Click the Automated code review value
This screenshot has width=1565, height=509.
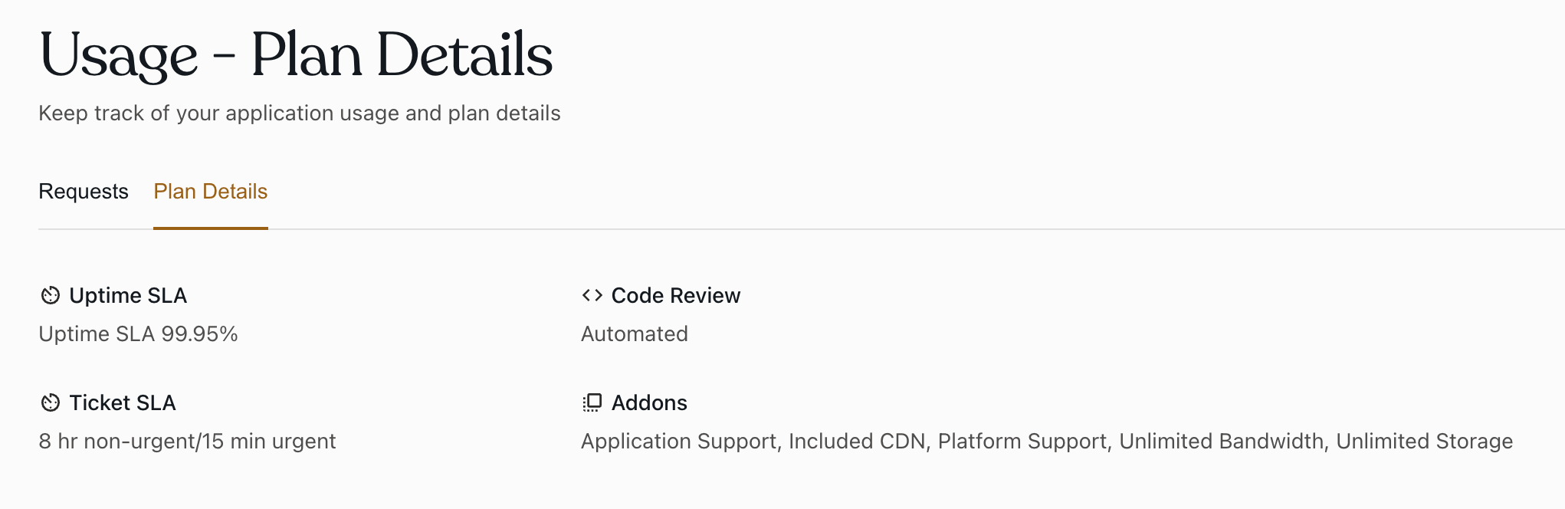pyautogui.click(x=634, y=333)
